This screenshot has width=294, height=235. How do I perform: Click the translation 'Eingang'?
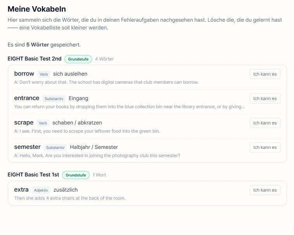pyautogui.click(x=78, y=98)
